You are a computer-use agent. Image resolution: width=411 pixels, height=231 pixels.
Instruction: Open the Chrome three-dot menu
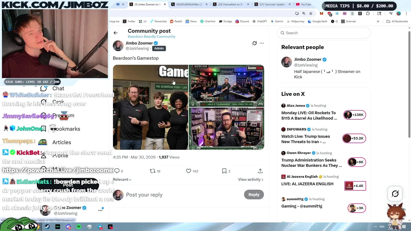(406, 13)
